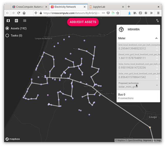166x147 pixels.
Task: Click the MBAMBA asset name
Action: point(134,29)
